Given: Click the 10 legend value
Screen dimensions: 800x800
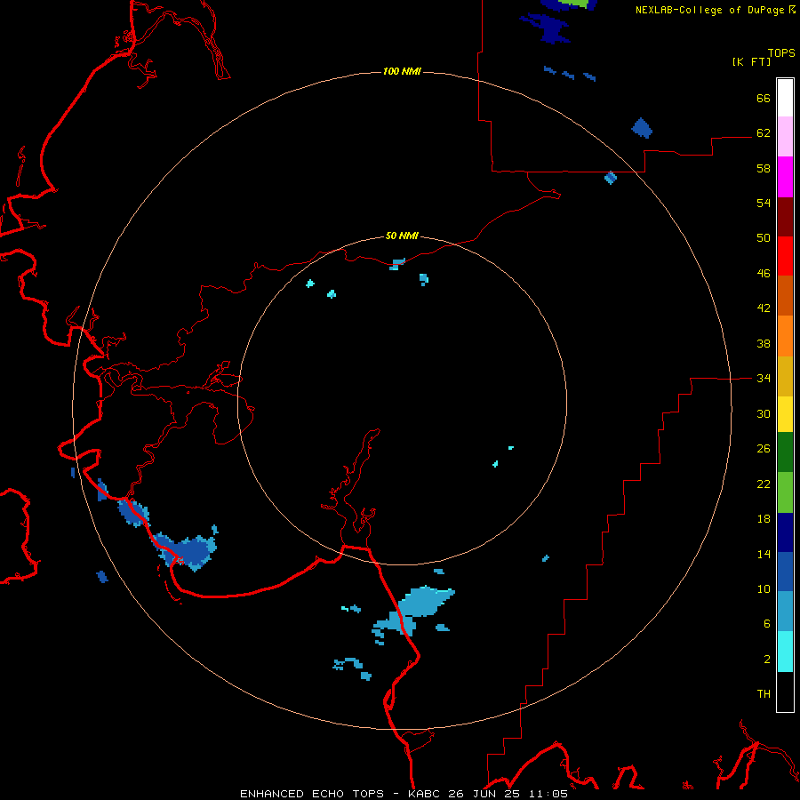Looking at the screenshot, I should [764, 589].
